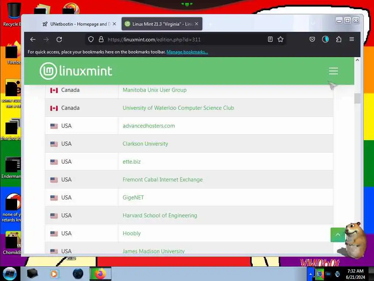Toggle reader view icon in address bar
This screenshot has height=281, width=374.
pyautogui.click(x=270, y=39)
